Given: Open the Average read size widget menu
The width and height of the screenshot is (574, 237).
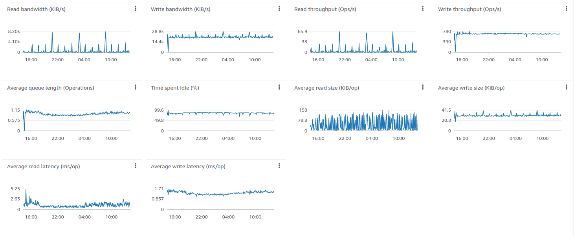Looking at the screenshot, I should 423,87.
